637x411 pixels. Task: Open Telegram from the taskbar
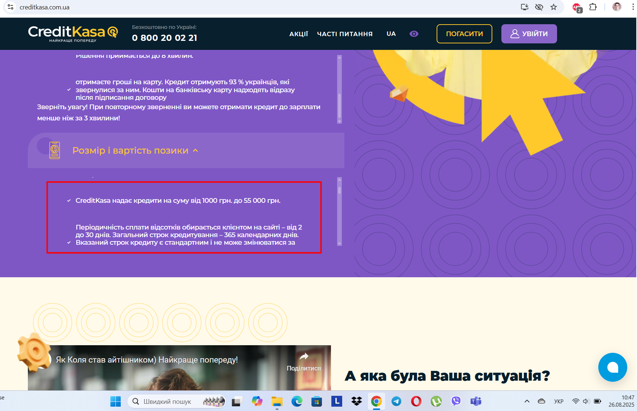pos(396,401)
